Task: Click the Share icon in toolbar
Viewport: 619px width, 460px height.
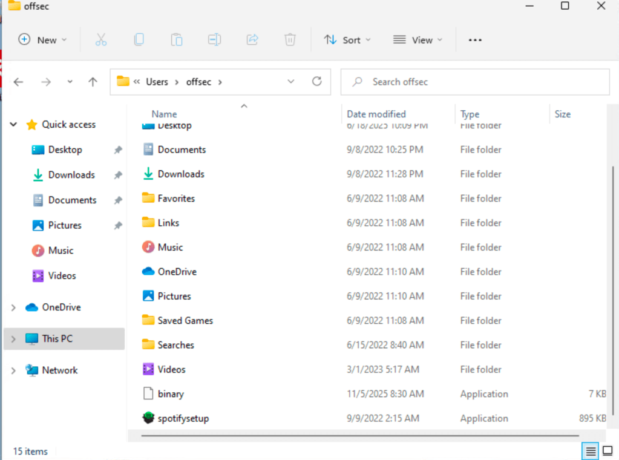Action: 252,40
